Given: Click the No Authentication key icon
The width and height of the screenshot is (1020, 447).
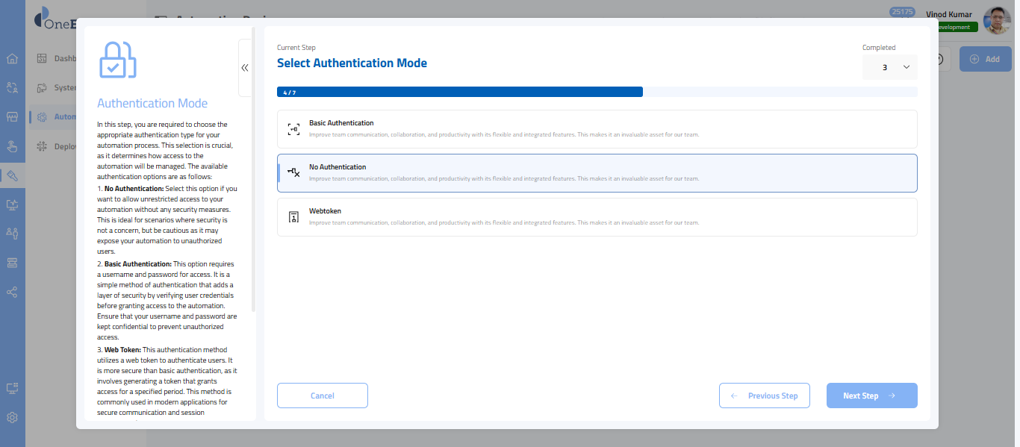Looking at the screenshot, I should pos(293,172).
